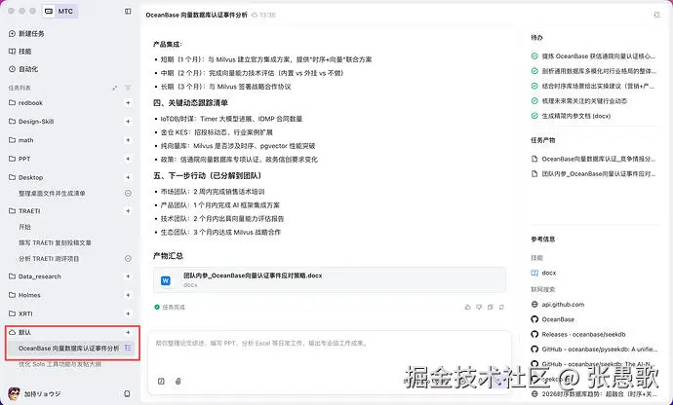Collapse the Desktop folder
Image resolution: width=673 pixels, height=405 pixels.
coord(25,177)
